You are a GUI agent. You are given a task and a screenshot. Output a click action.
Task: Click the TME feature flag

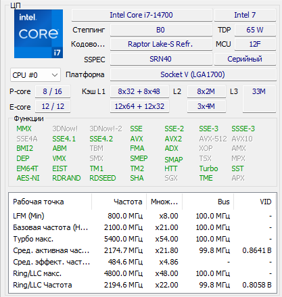pyautogui.click(x=206, y=178)
